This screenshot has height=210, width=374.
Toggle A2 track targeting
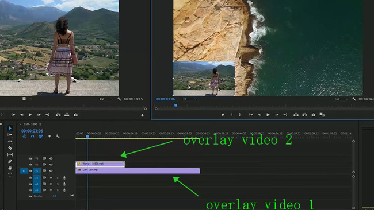click(x=37, y=184)
